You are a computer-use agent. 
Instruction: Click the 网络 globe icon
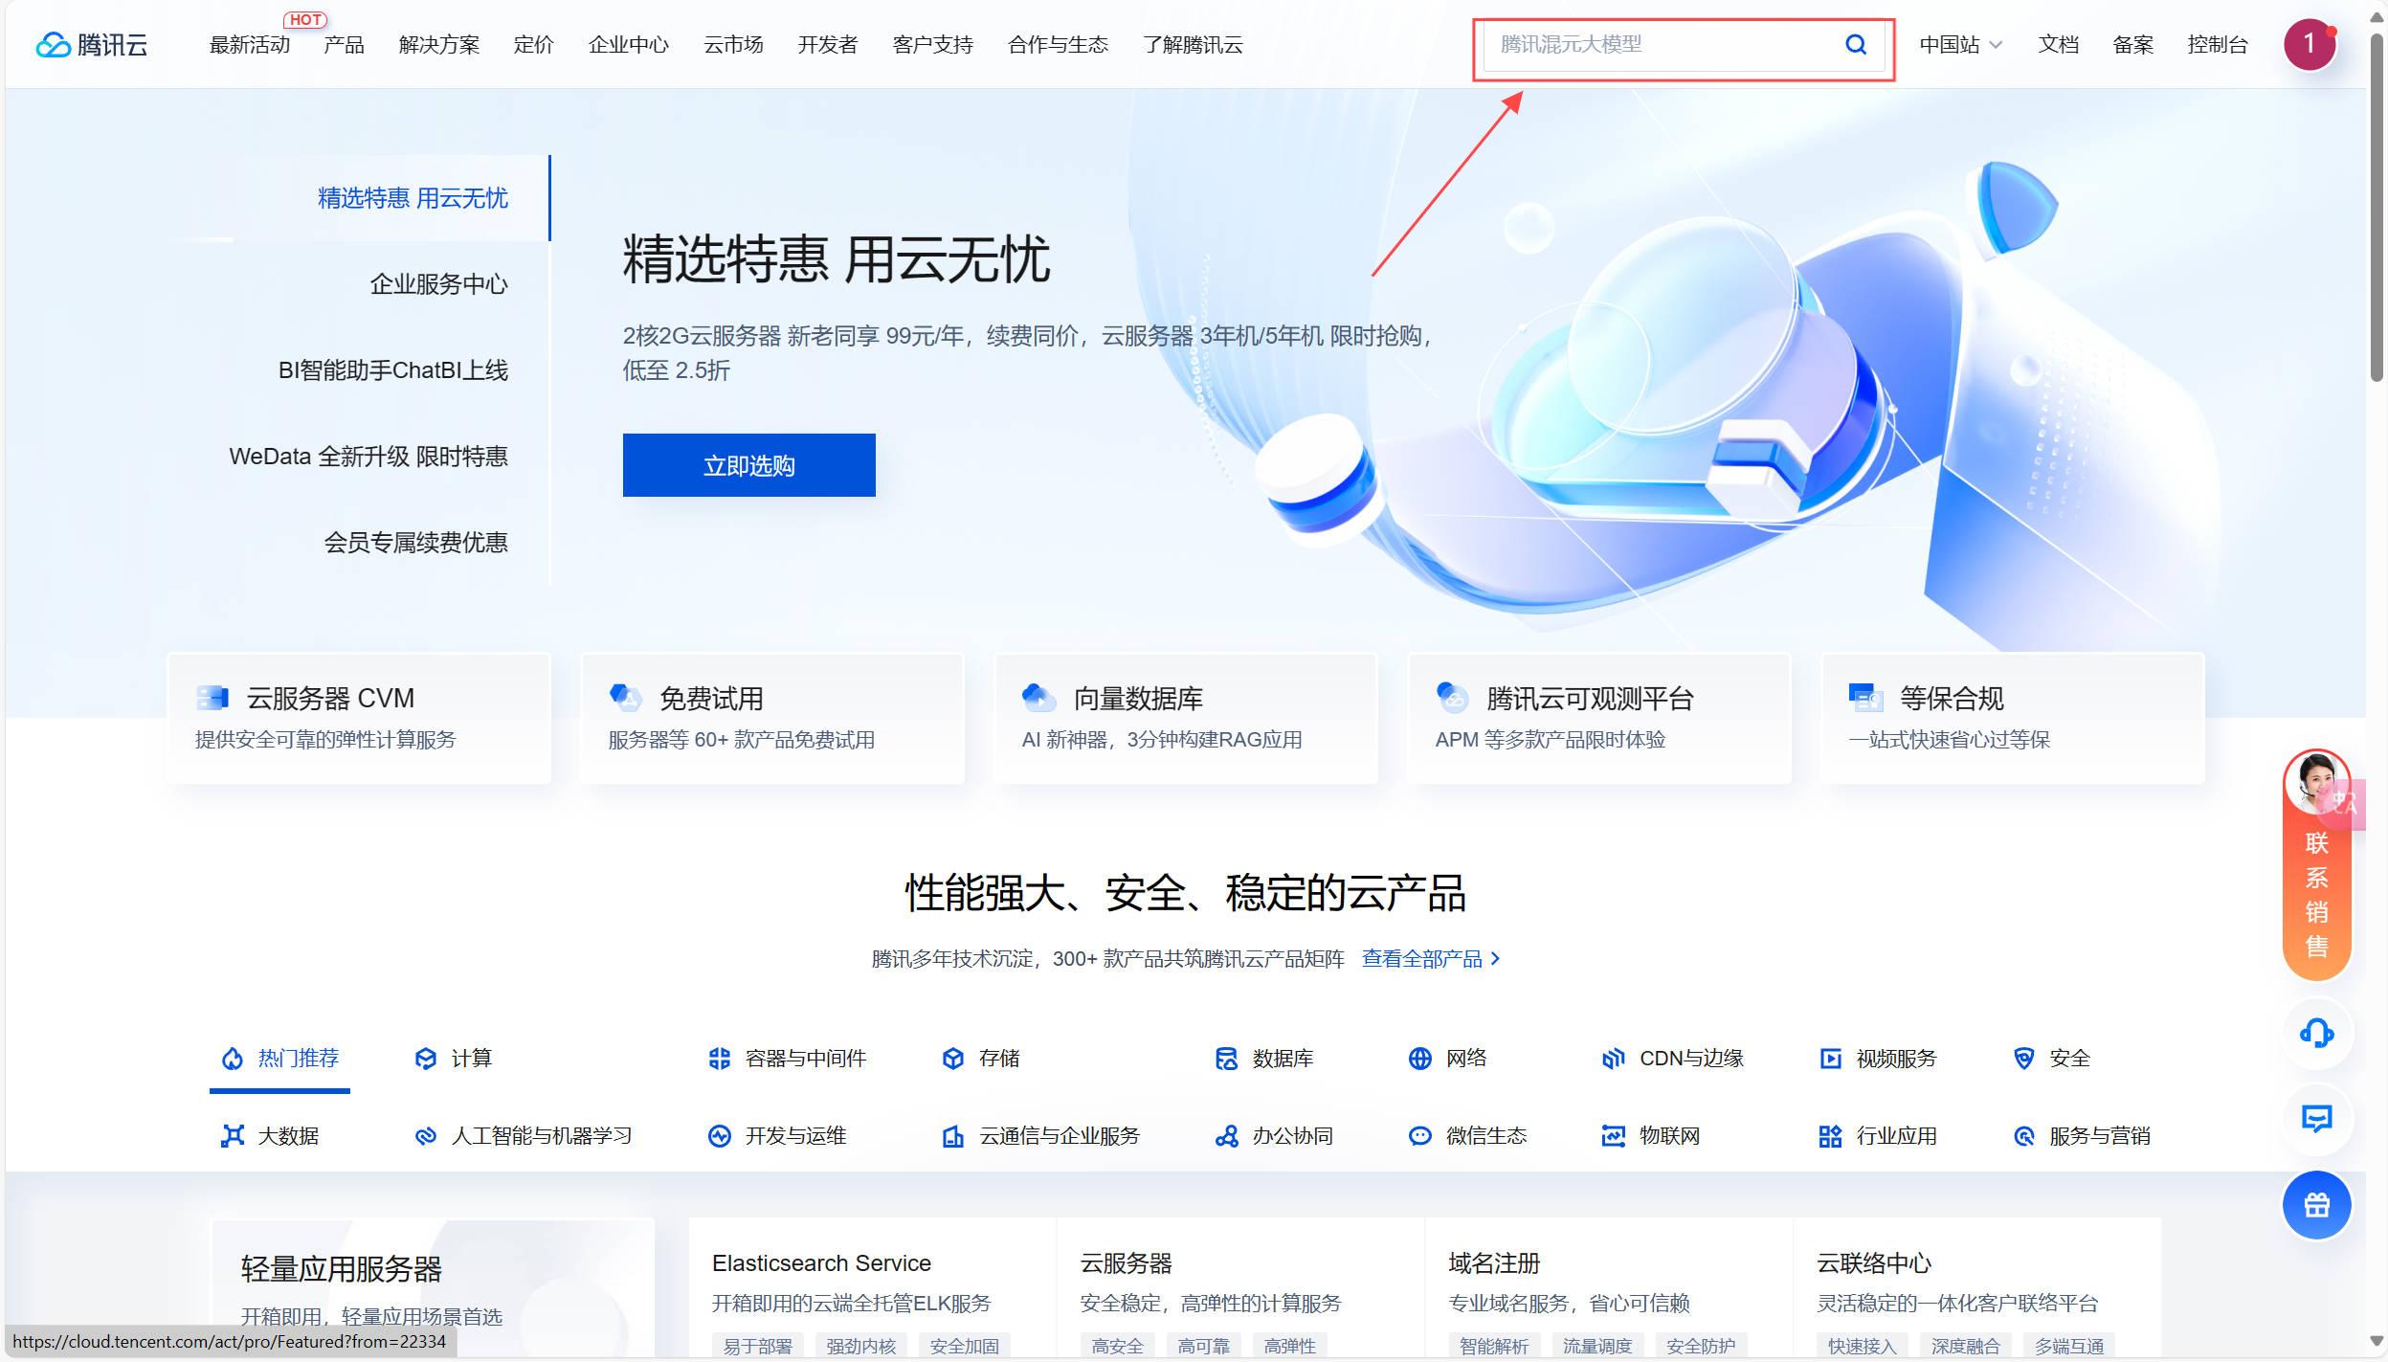point(1419,1058)
